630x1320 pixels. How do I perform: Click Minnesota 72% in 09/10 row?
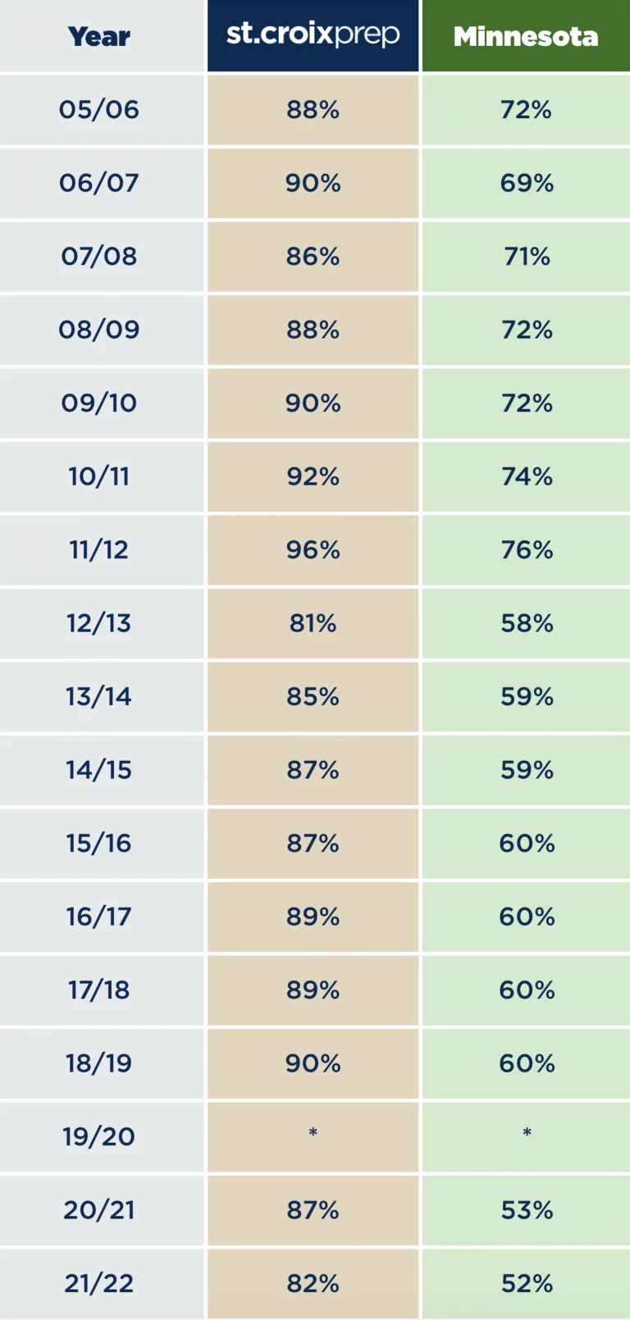tap(526, 403)
